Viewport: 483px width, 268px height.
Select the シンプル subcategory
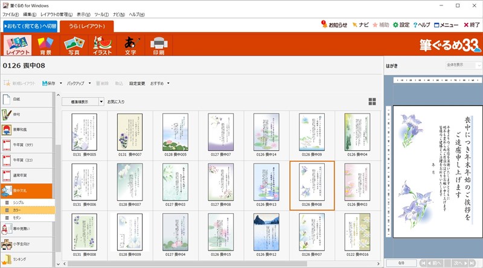coord(28,202)
